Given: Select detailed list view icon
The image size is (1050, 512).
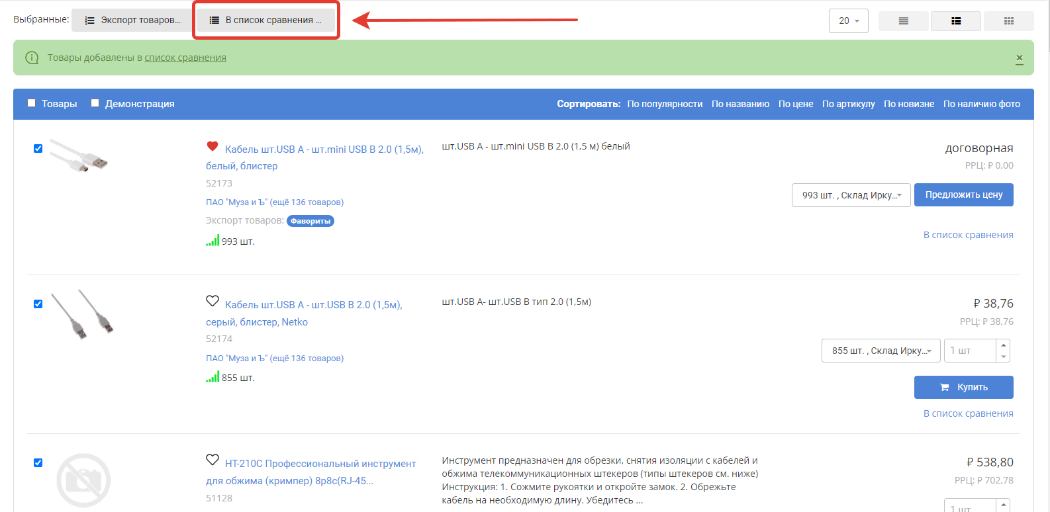Looking at the screenshot, I should 955,21.
